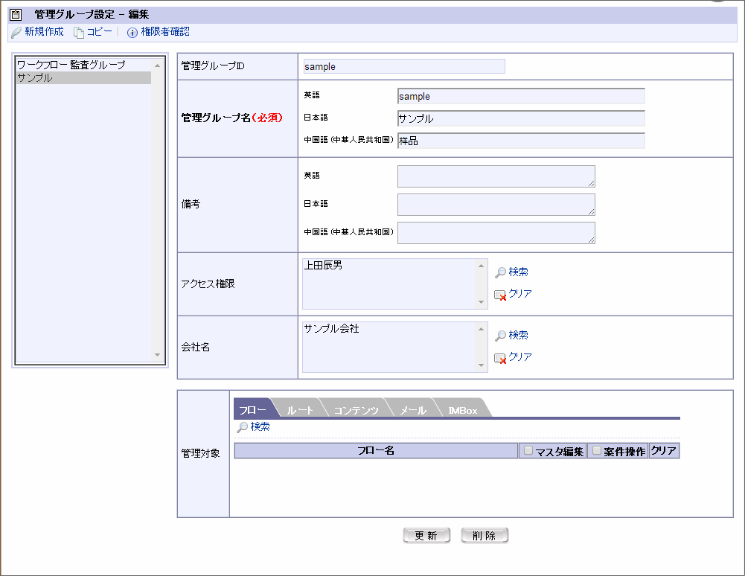Viewport: 745px width, 576px height.
Task: Click the 削除 button
Action: pyautogui.click(x=485, y=536)
